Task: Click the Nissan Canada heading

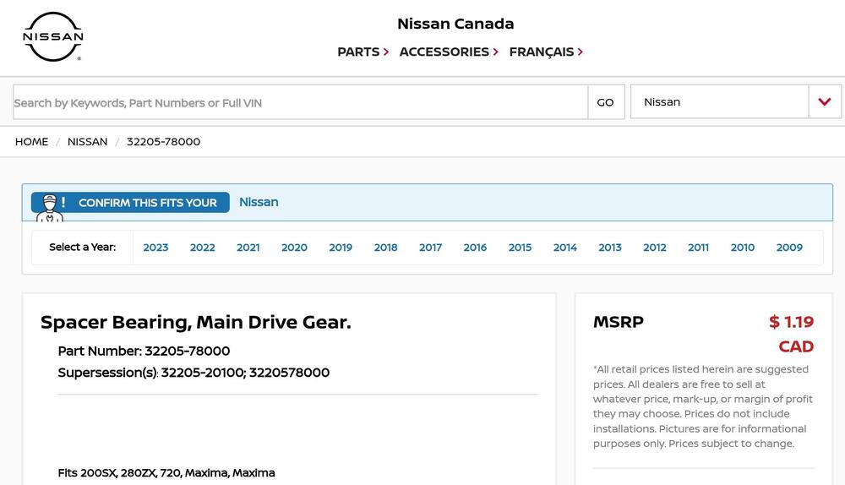Action: point(455,24)
